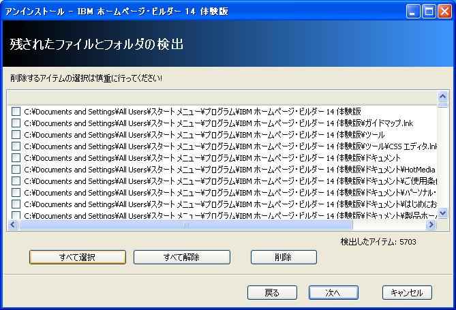The width and height of the screenshot is (456, 310).
Task: Click the path text ending in ドキュメント¥HotMedia
Action: (x=230, y=170)
